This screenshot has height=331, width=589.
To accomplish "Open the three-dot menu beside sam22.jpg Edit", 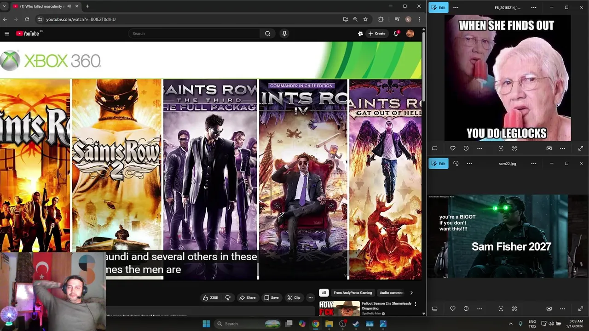I will click(469, 164).
